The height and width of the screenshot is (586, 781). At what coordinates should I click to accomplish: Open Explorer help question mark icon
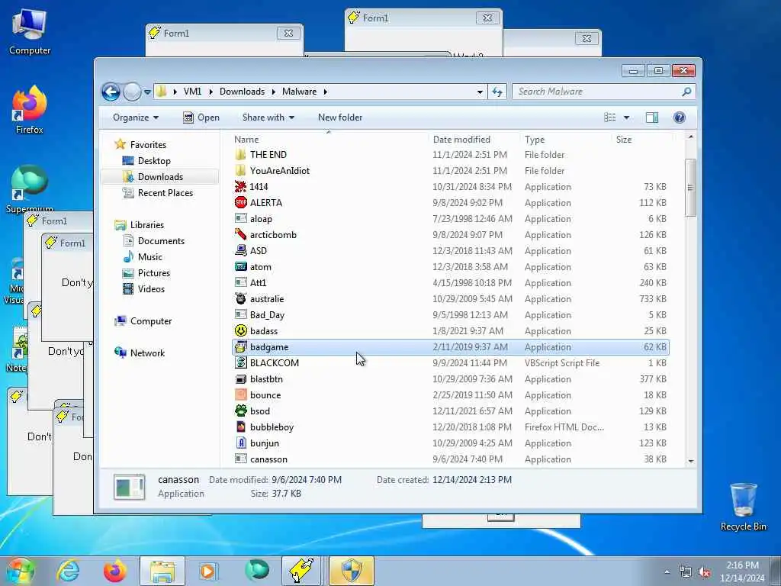[x=680, y=118]
